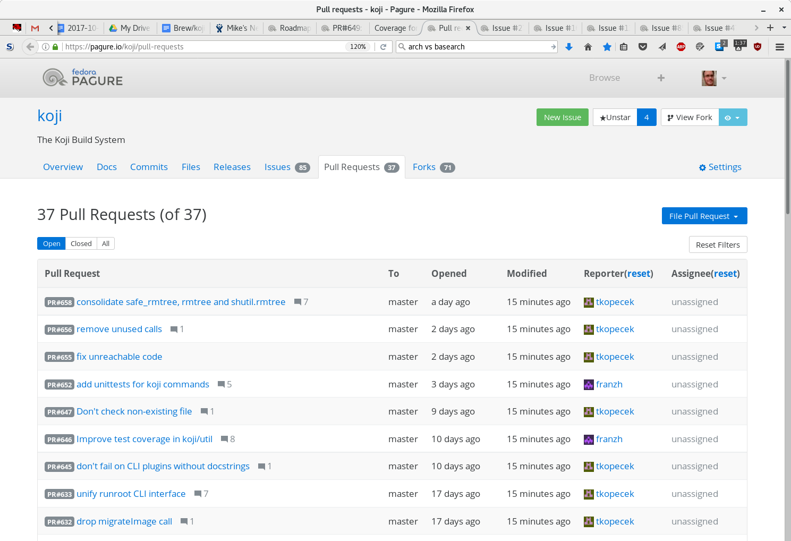Open the Gmail pinned tab
This screenshot has height=541, width=791.
coord(35,28)
